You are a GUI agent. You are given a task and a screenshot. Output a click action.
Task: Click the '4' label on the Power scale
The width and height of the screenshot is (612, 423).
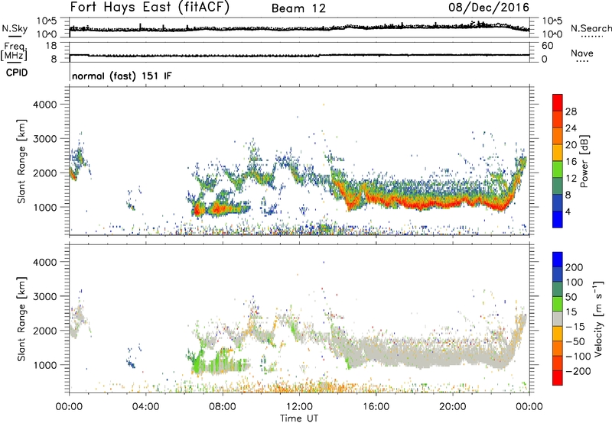tap(568, 212)
